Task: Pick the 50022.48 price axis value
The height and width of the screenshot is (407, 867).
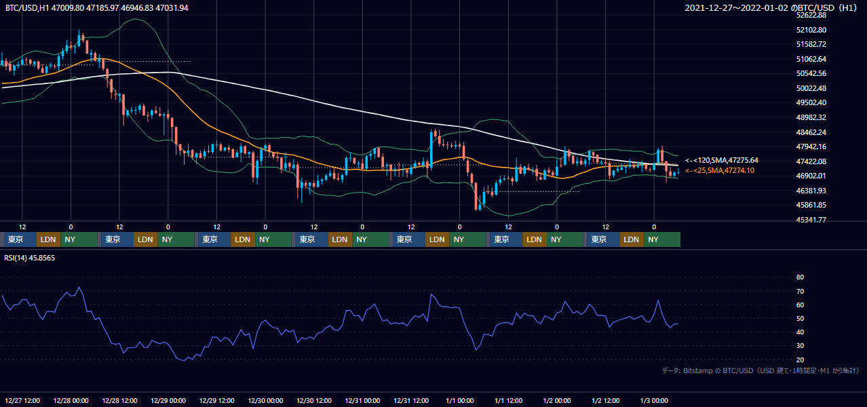Action: tap(811, 88)
